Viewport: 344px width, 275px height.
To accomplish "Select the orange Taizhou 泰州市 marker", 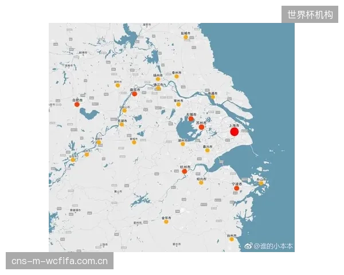I will 177,77.
